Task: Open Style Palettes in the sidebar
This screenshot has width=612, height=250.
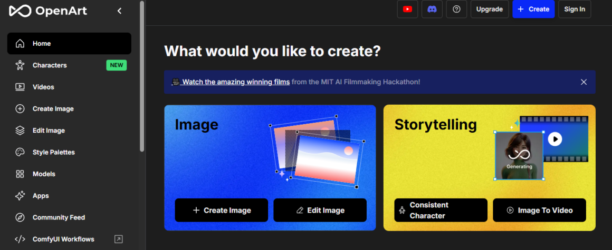Action: (x=69, y=152)
